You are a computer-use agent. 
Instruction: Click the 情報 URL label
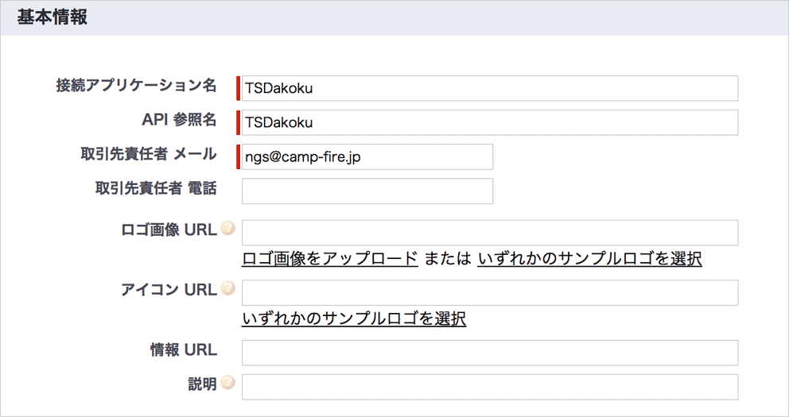pyautogui.click(x=183, y=349)
